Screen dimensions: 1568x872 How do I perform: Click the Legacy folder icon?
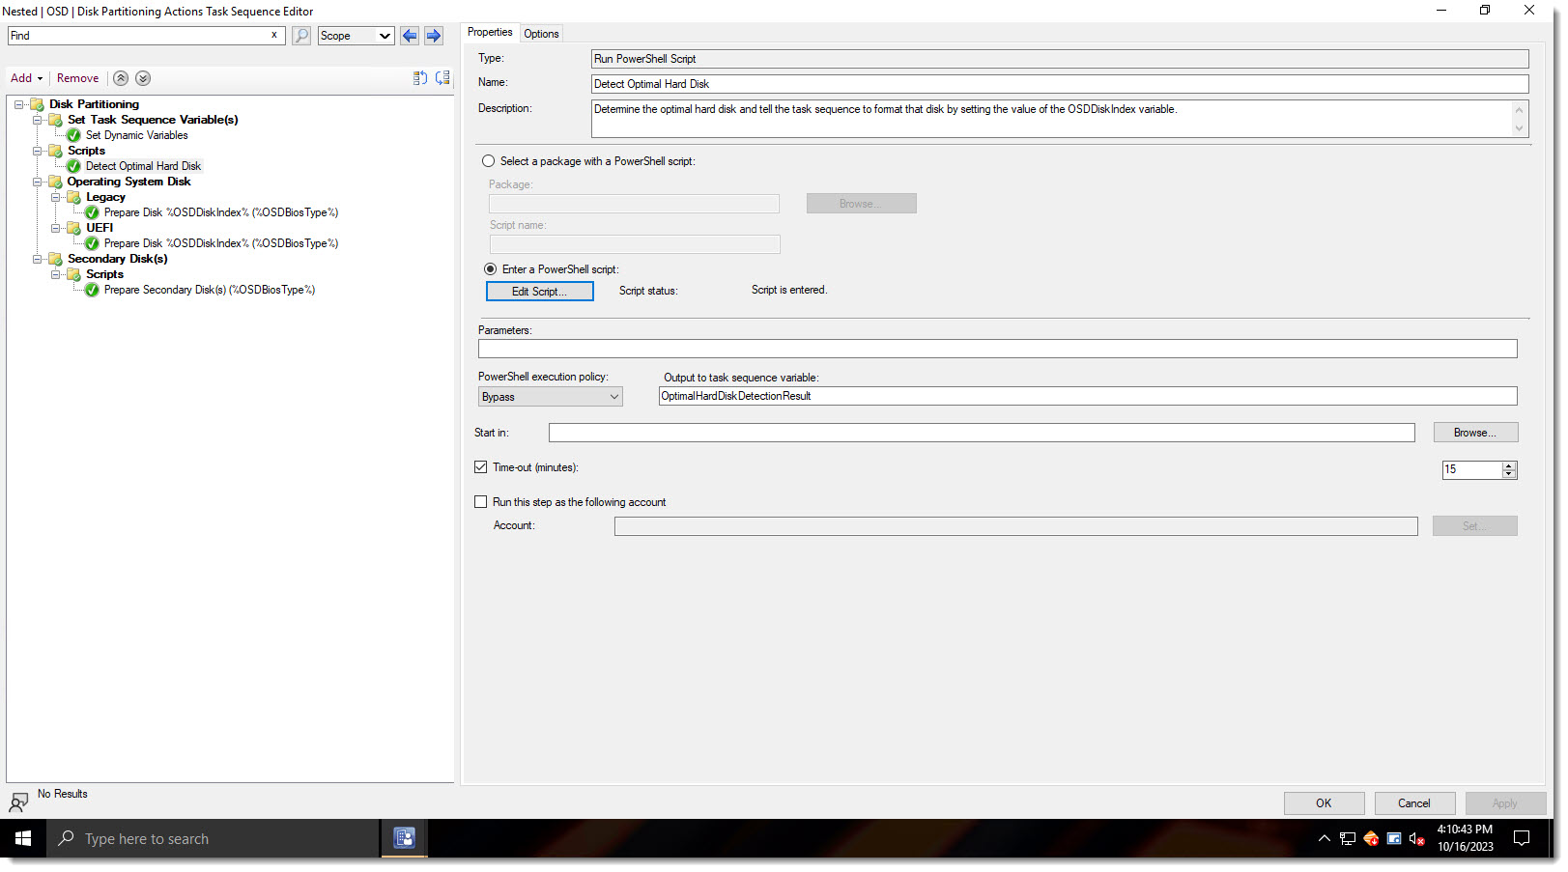(x=73, y=197)
